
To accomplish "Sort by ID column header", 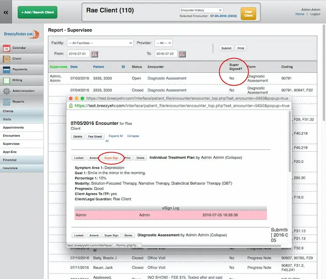I will tap(123, 67).
